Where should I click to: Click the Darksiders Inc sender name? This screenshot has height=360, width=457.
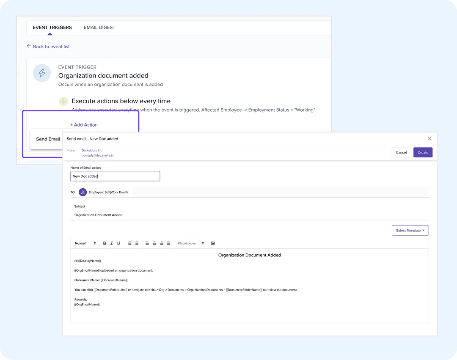point(92,150)
